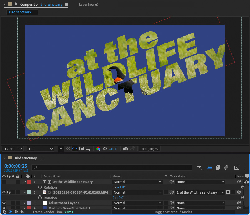This screenshot has width=250, height=215.
Task: Click rotation value 0x-21.0° of layer 1
Action: point(119,187)
